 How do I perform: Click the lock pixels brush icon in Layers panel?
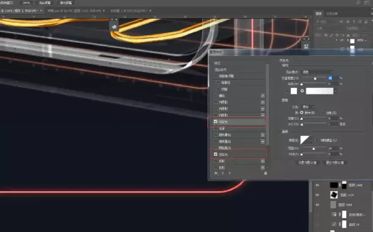click(331, 35)
